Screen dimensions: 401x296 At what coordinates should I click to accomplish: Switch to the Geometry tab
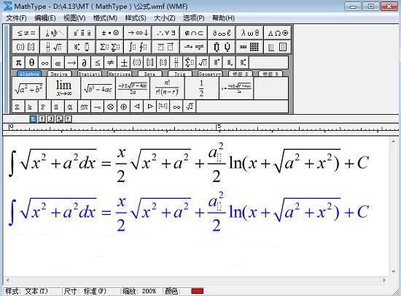coord(210,74)
